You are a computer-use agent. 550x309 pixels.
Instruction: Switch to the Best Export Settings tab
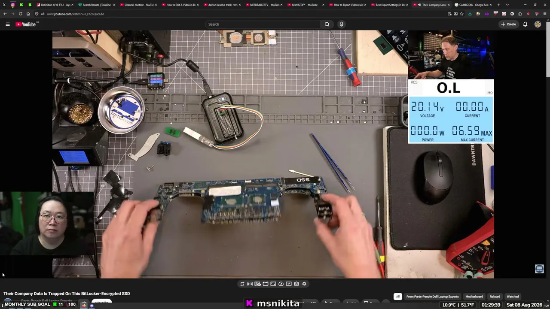(x=389, y=5)
